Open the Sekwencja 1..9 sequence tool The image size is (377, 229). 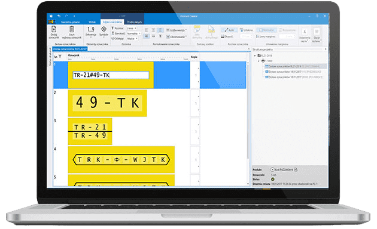pyautogui.click(x=91, y=32)
